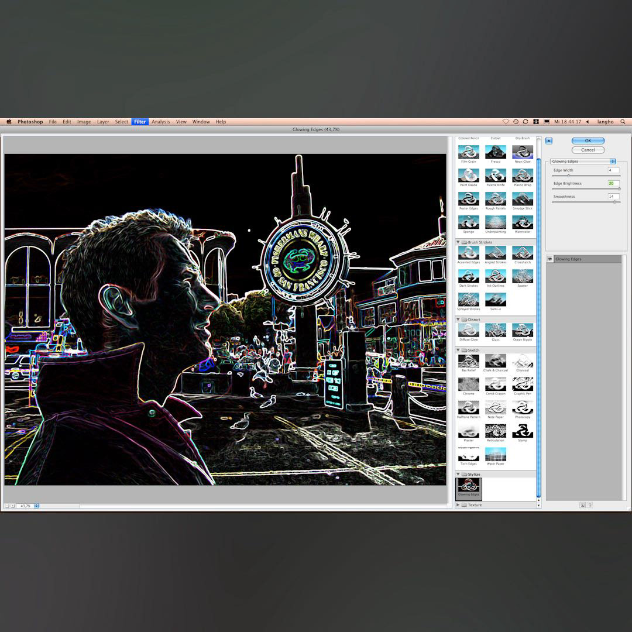The height and width of the screenshot is (632, 632).
Task: Collapse the Sketch filter folder
Action: (x=458, y=351)
